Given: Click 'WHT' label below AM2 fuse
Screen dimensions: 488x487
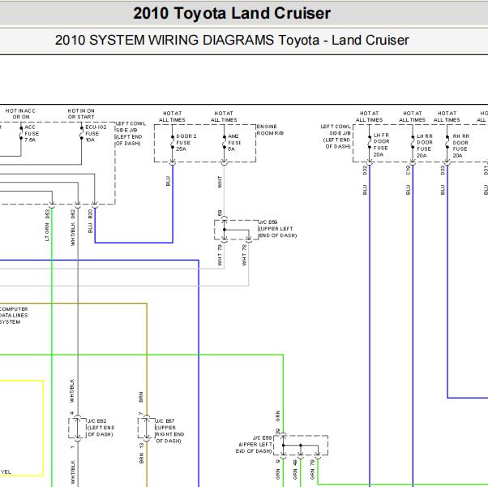Looking at the screenshot, I should click(x=220, y=182).
